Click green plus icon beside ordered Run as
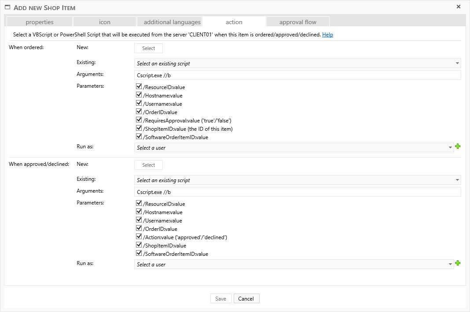This screenshot has width=470, height=312. pos(458,147)
